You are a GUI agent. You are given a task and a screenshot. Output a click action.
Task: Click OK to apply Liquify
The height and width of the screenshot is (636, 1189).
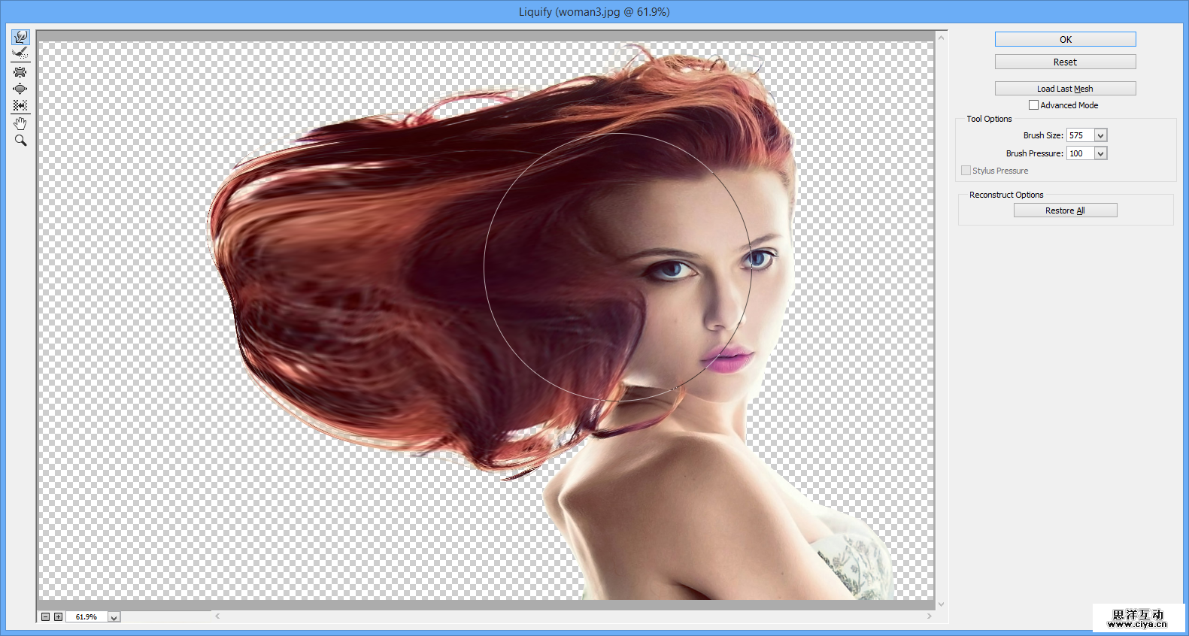click(1065, 39)
